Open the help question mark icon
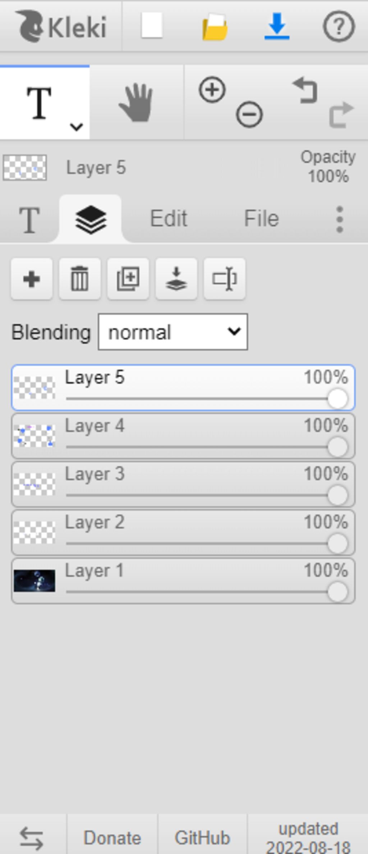 coord(339,26)
